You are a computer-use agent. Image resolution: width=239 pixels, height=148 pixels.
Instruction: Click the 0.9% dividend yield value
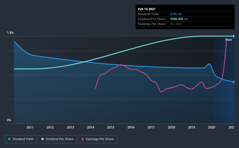point(174,14)
